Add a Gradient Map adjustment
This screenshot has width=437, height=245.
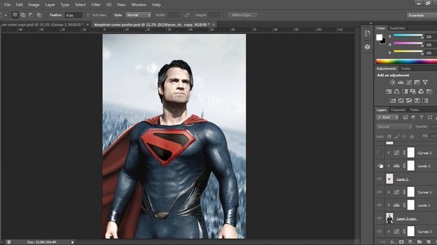coord(425,101)
